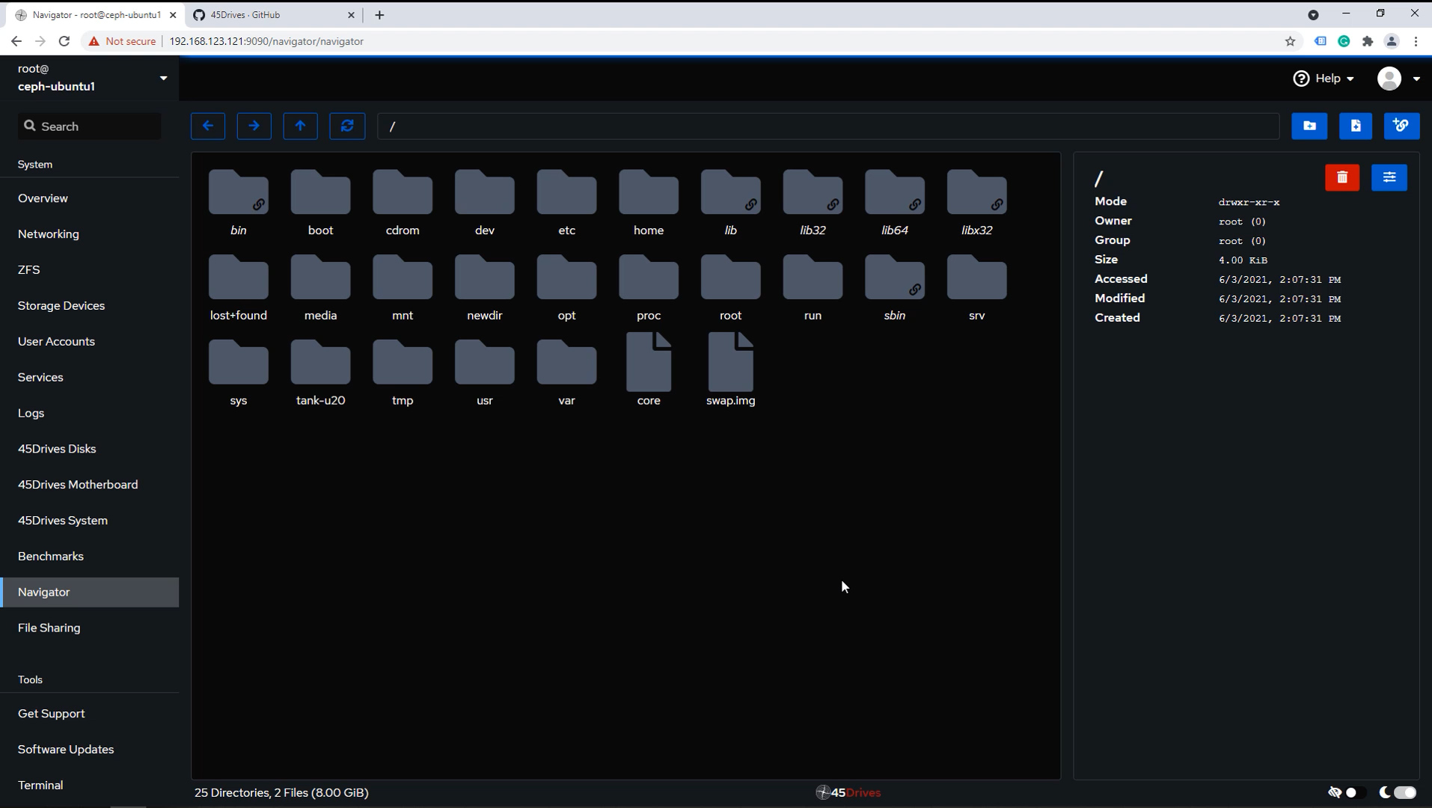Open the dev folder

(485, 203)
